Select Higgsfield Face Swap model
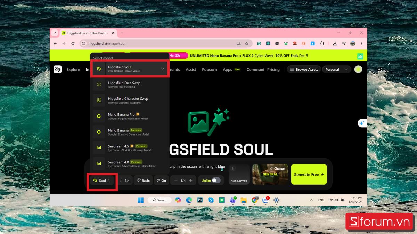The image size is (417, 234). tap(130, 85)
